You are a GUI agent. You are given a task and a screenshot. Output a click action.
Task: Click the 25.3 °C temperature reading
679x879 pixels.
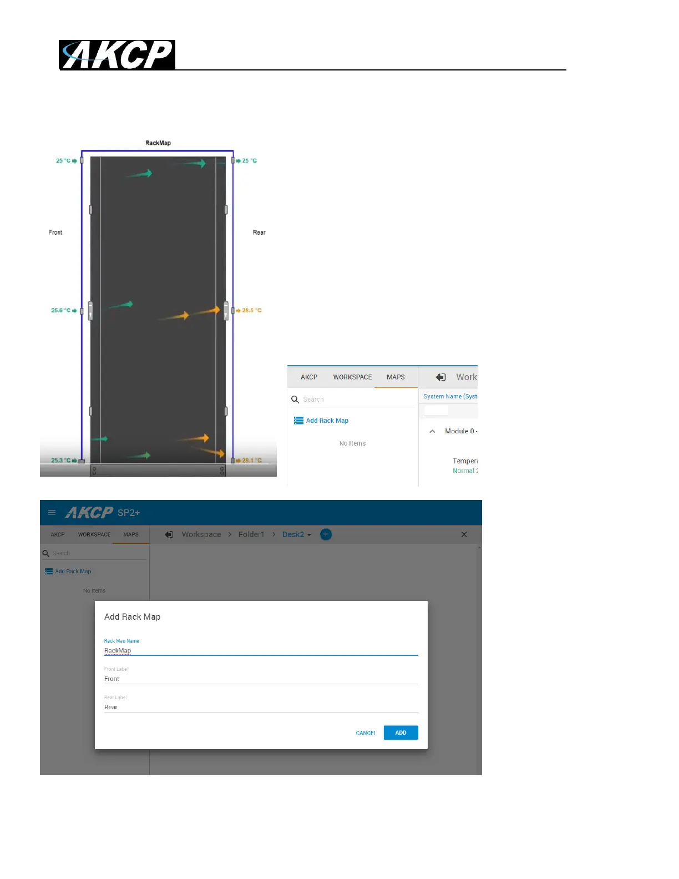tap(61, 460)
